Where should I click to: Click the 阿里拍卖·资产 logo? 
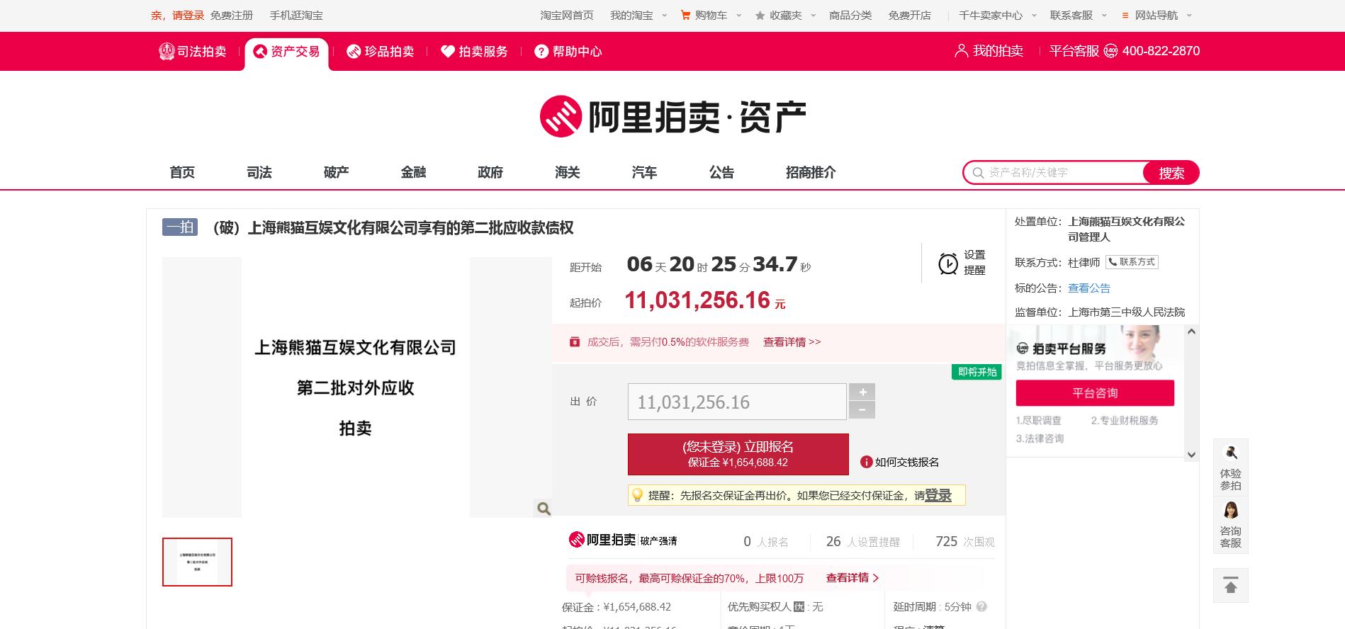coord(672,116)
